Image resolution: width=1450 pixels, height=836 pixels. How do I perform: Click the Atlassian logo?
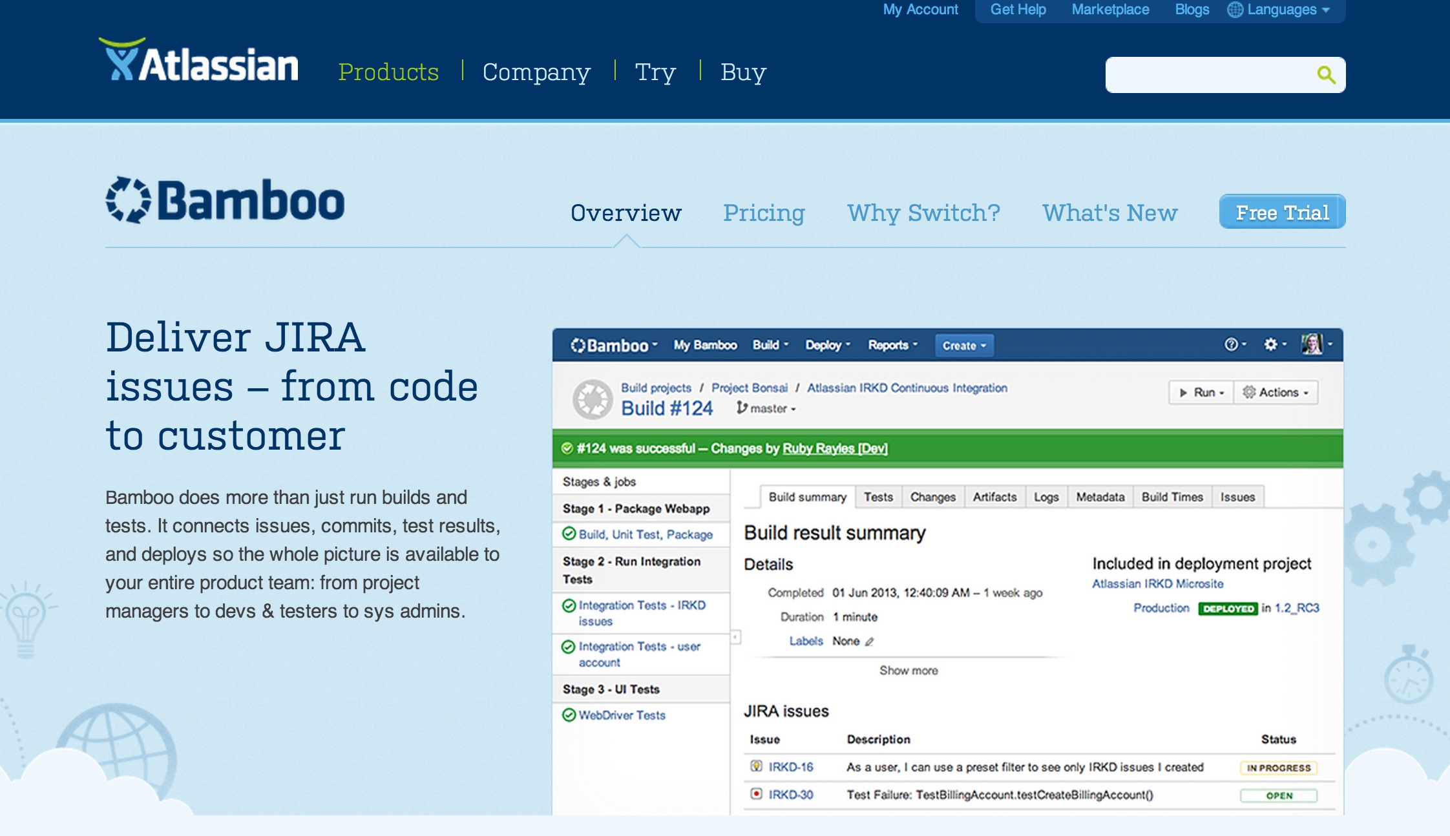tap(198, 60)
